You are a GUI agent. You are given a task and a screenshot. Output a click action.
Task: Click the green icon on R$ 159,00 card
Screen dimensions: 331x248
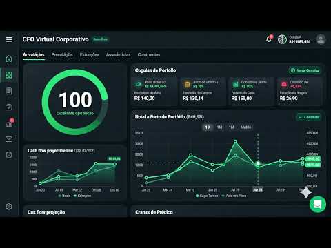[x=236, y=84]
